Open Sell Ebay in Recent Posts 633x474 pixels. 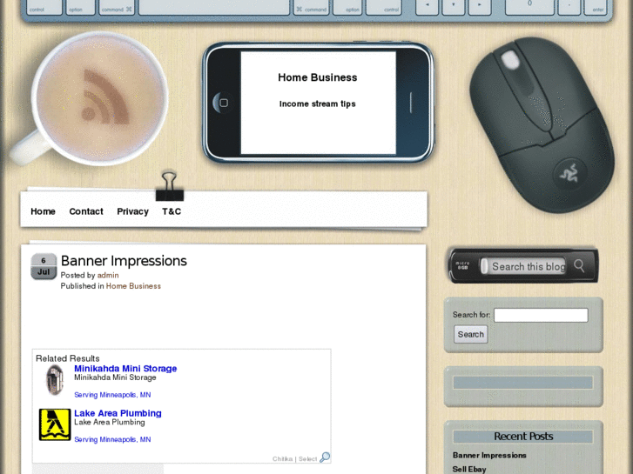point(469,469)
